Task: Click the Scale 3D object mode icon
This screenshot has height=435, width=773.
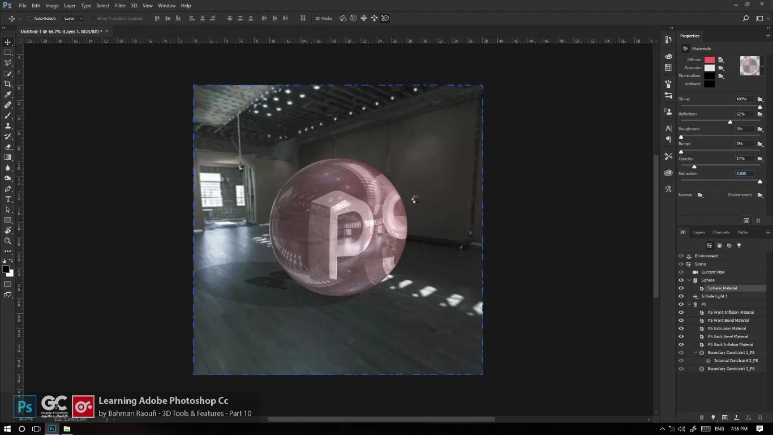Action: tap(385, 18)
